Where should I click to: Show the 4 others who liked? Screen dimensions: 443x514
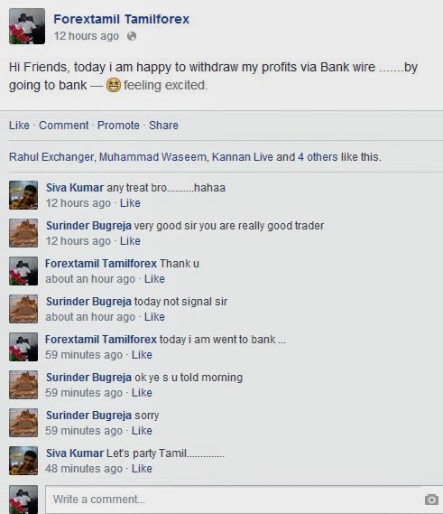(x=318, y=157)
